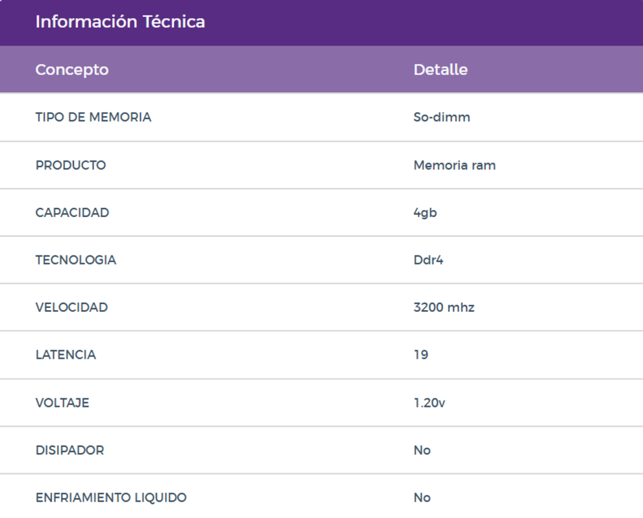643x518 pixels.
Task: Click the No value beside DISIPADOR
Action: tap(422, 450)
